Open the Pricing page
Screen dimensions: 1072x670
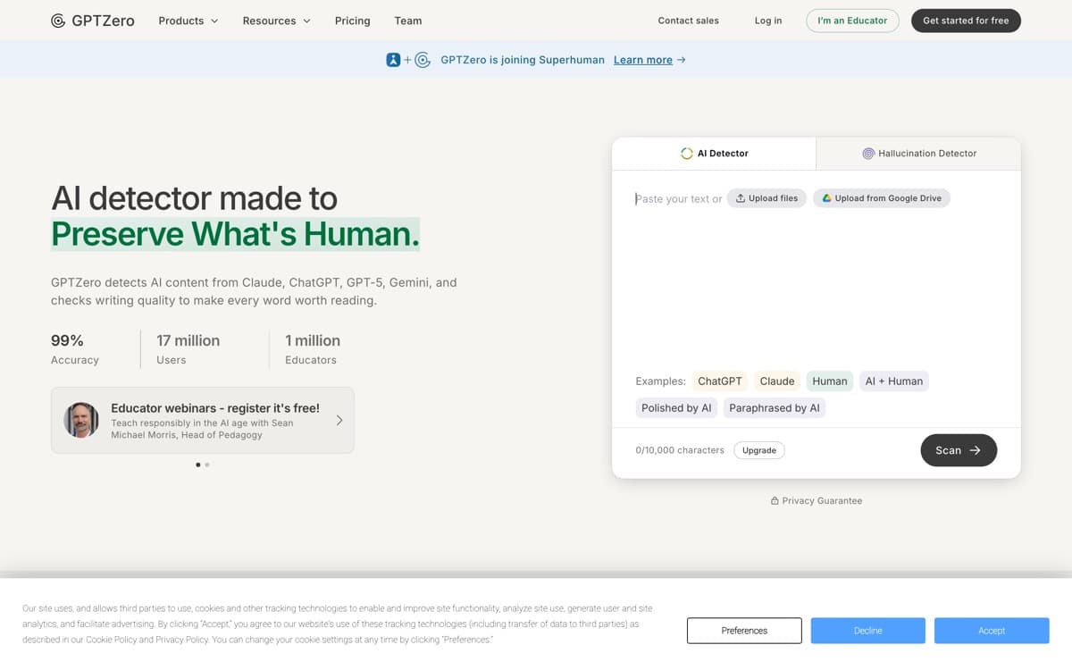tap(353, 21)
